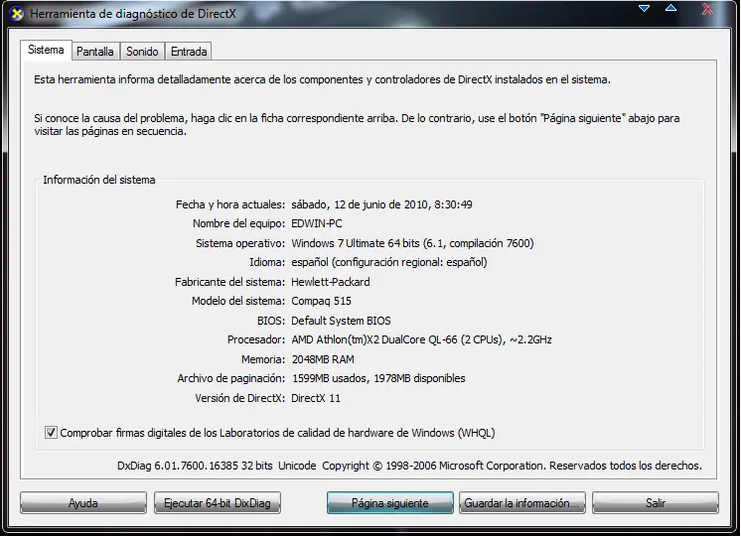Open the Pantalla tab
Screen dimensions: 741x536
[95, 52]
